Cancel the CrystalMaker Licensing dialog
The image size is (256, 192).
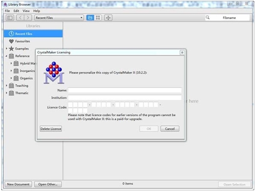click(x=170, y=129)
